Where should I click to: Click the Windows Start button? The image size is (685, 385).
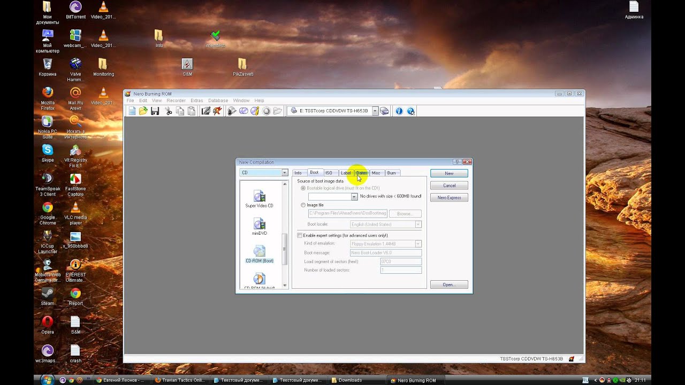47,380
